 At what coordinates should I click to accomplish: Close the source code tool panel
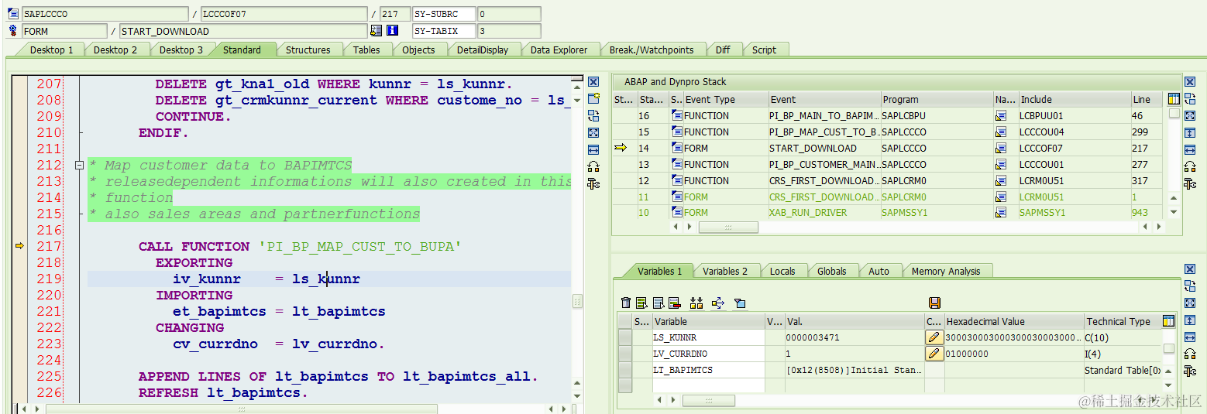593,82
